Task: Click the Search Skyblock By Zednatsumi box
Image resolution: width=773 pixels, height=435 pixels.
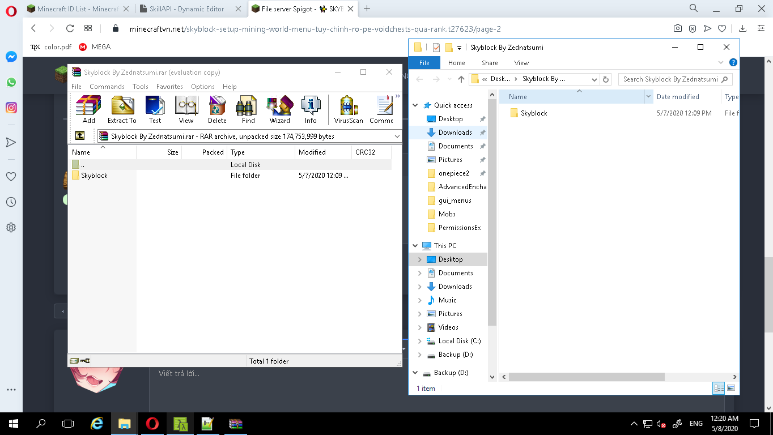Action: coord(670,79)
